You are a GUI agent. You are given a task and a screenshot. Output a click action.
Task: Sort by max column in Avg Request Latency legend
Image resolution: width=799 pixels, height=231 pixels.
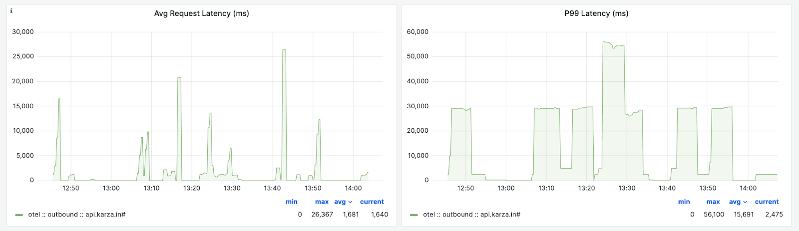pyautogui.click(x=322, y=202)
